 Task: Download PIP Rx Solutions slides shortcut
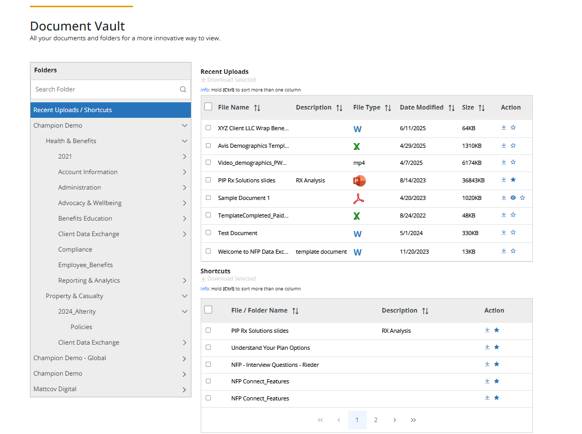(x=487, y=330)
